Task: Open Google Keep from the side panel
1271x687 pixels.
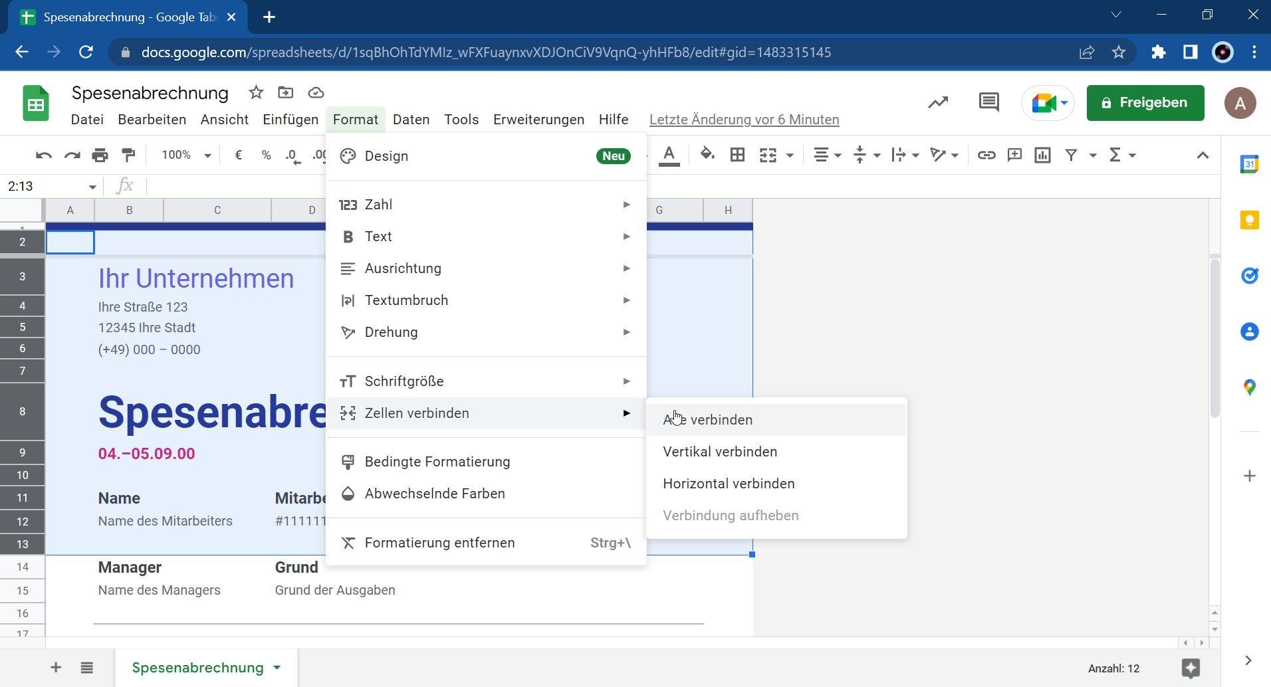Action: tap(1250, 220)
